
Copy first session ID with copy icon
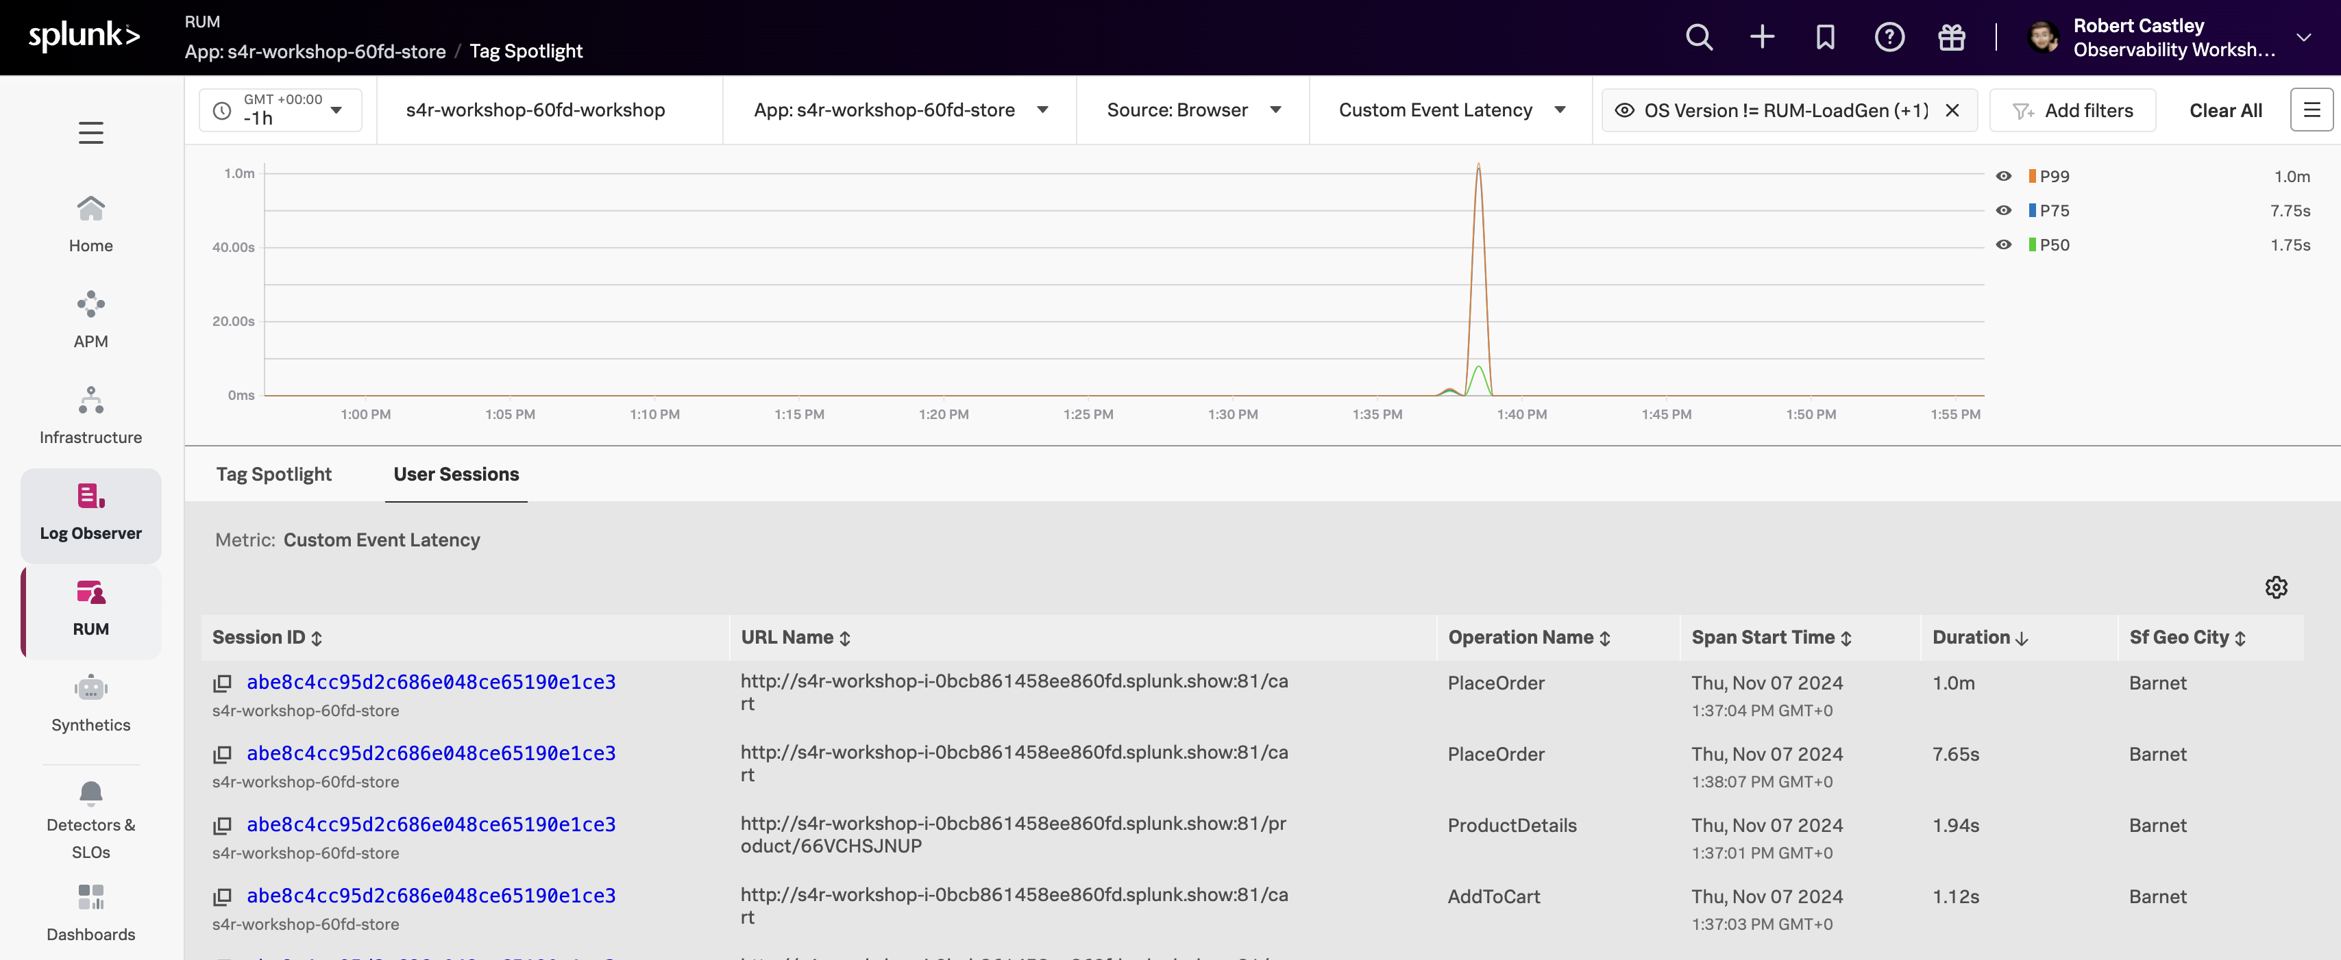[x=222, y=683]
